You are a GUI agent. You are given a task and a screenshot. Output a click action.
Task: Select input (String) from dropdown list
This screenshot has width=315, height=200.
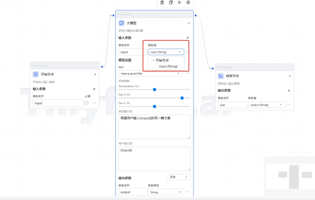(168, 66)
